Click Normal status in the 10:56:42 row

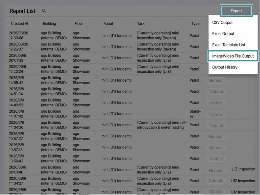pyautogui.click(x=216, y=159)
